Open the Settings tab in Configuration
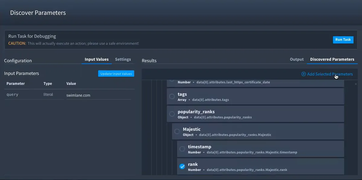 pos(123,59)
